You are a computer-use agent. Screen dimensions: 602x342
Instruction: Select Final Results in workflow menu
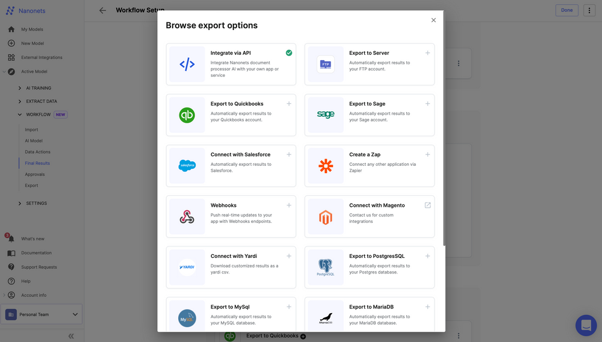37,163
